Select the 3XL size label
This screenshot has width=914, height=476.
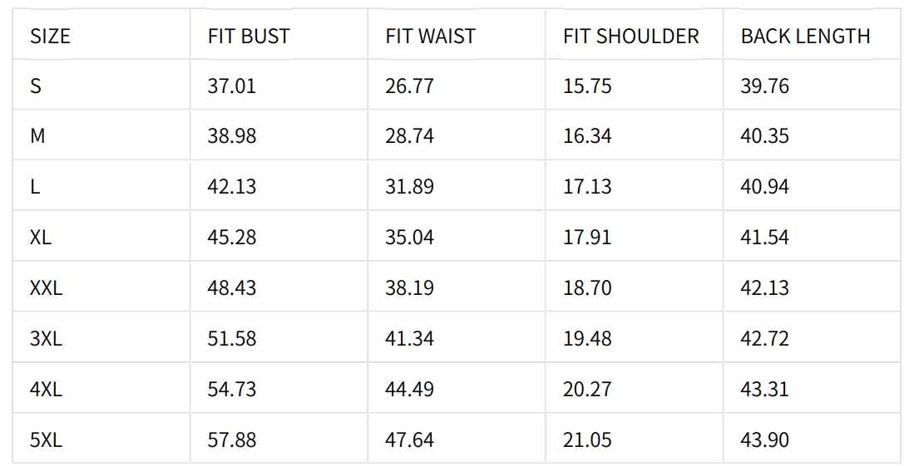click(46, 339)
